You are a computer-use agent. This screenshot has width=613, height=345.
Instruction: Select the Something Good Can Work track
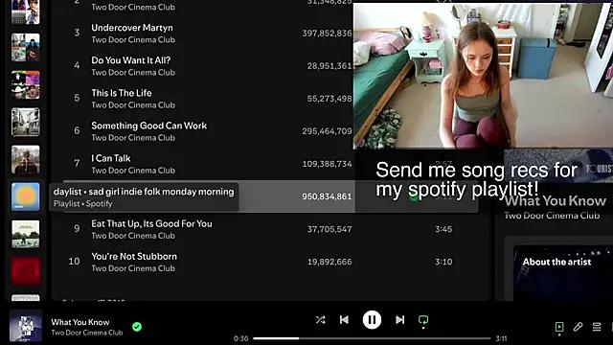tap(149, 126)
